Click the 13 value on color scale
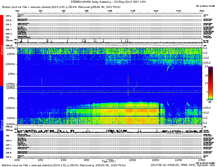 point(206,83)
